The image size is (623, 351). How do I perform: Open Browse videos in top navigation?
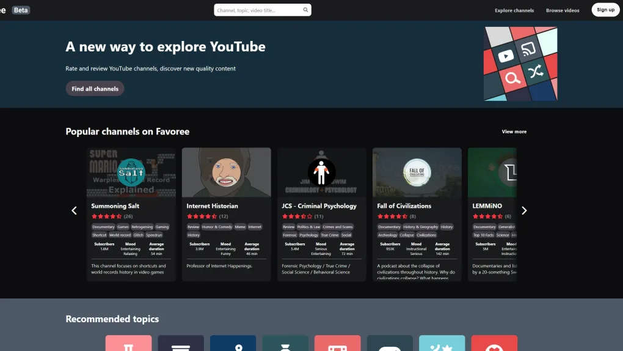[563, 10]
